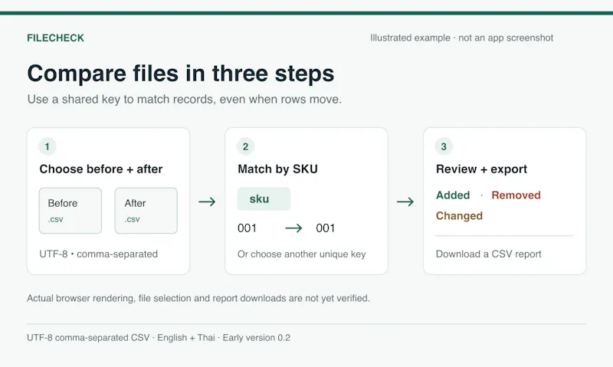Viewport: 613px width, 367px height.
Task: Click the footer 'Early version 0.2' line
Action: click(159, 338)
